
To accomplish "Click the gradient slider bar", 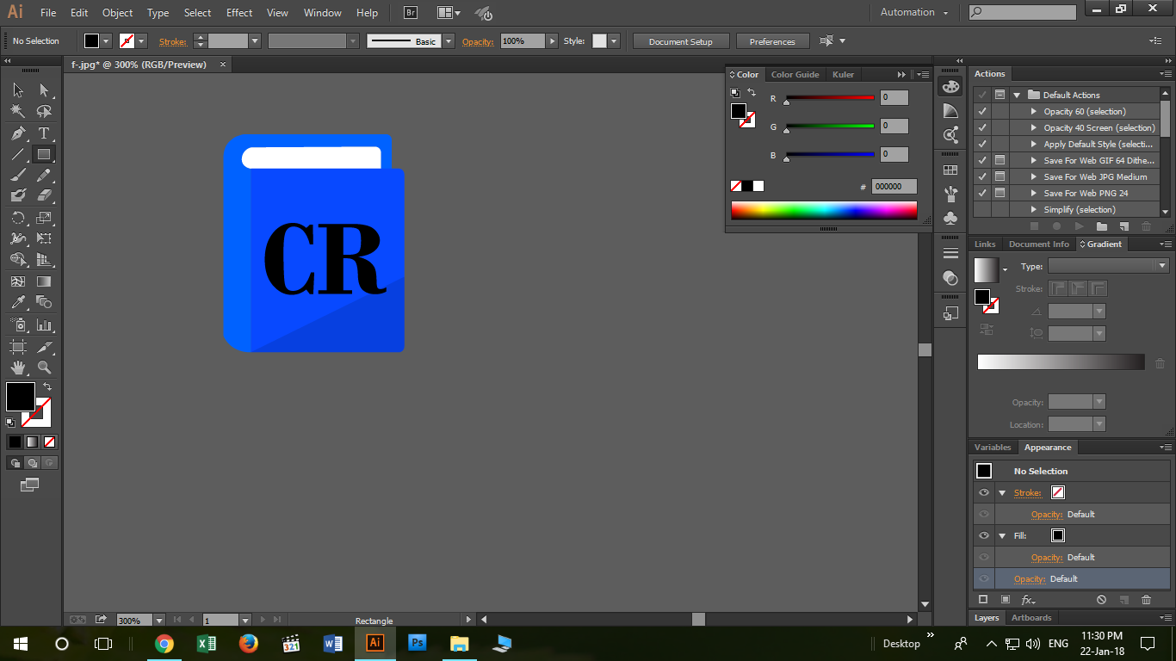I will coord(1061,362).
